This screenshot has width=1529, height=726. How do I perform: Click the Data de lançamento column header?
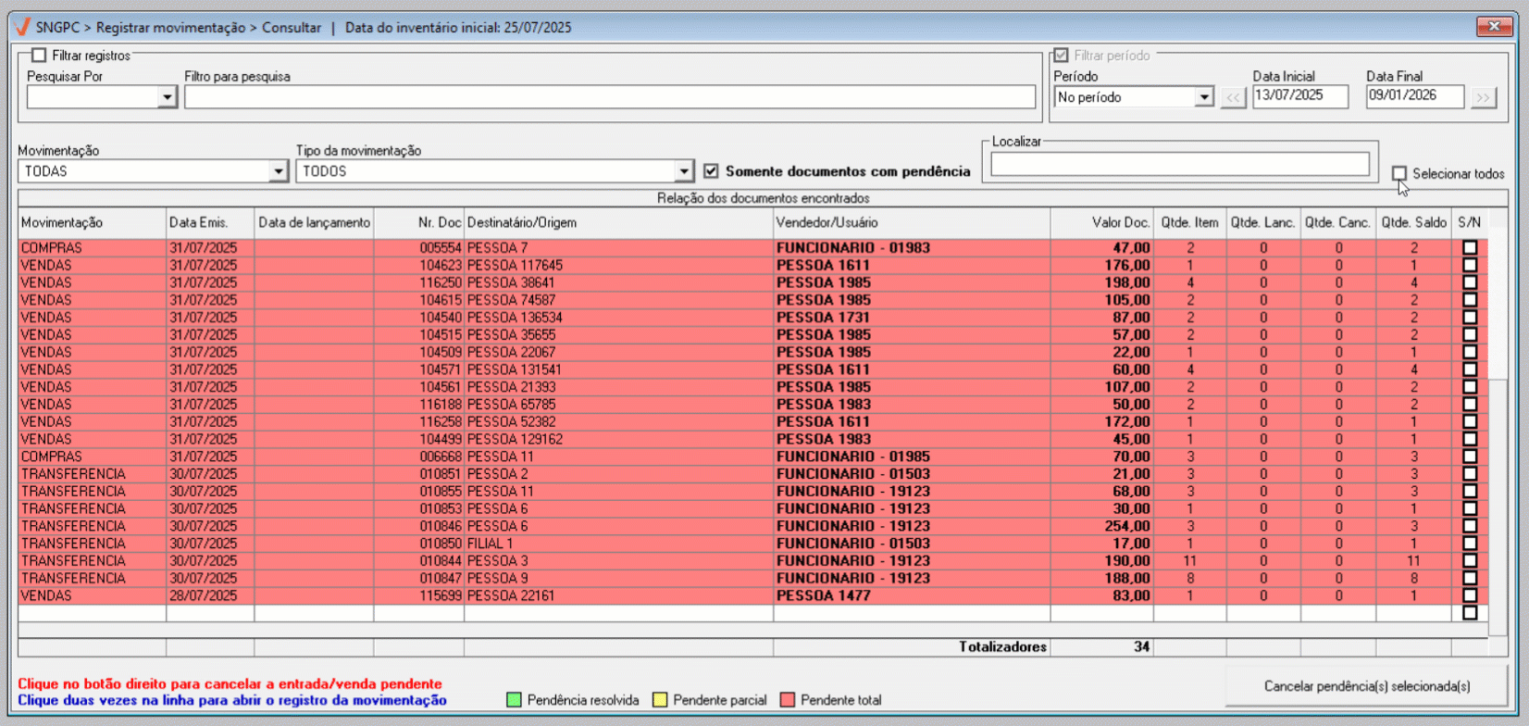tap(314, 222)
